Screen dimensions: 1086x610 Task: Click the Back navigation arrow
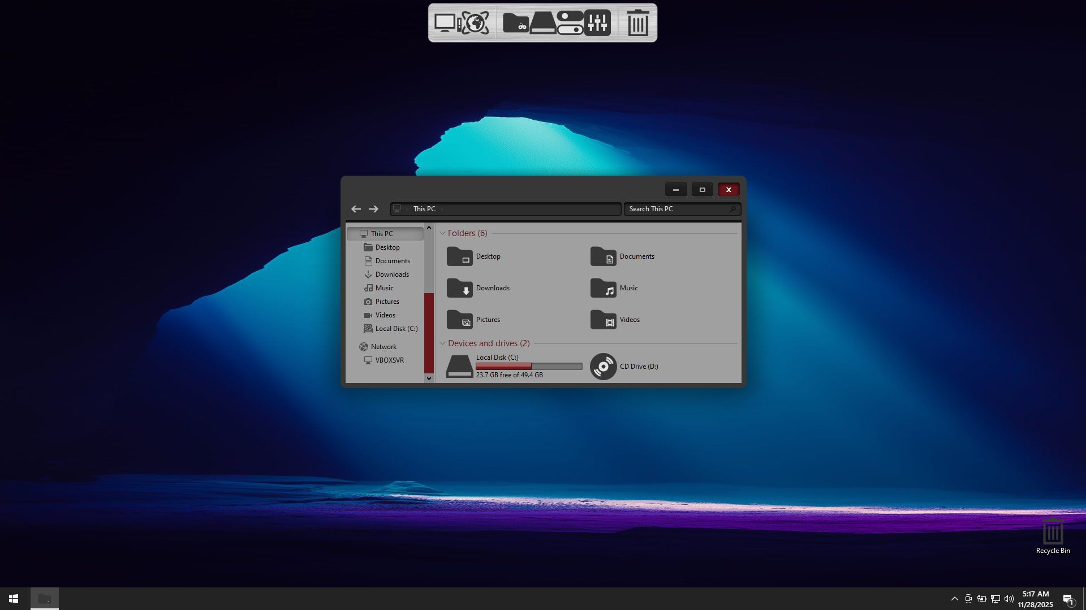tap(356, 209)
